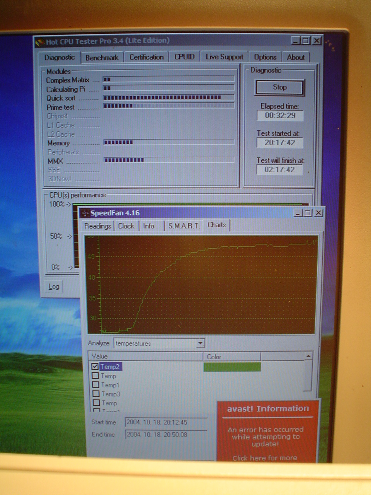Image resolution: width=371 pixels, height=495 pixels.
Task: Open the CPUID tab
Action: 184,56
